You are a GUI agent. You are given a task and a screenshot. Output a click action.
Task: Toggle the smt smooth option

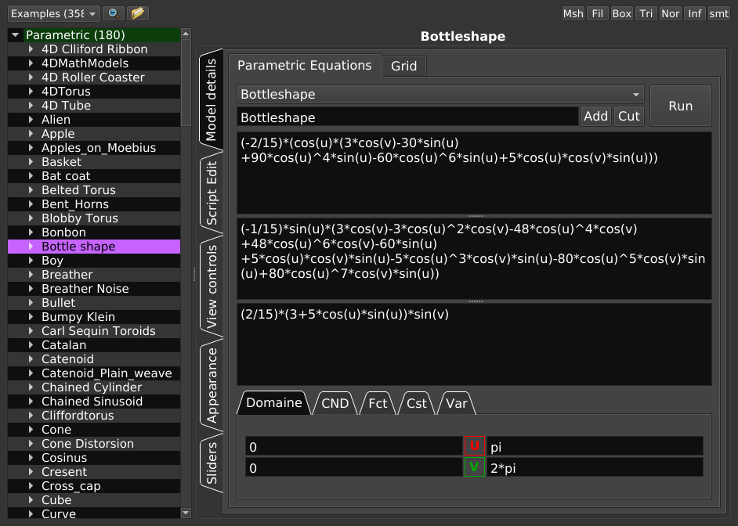click(x=718, y=13)
